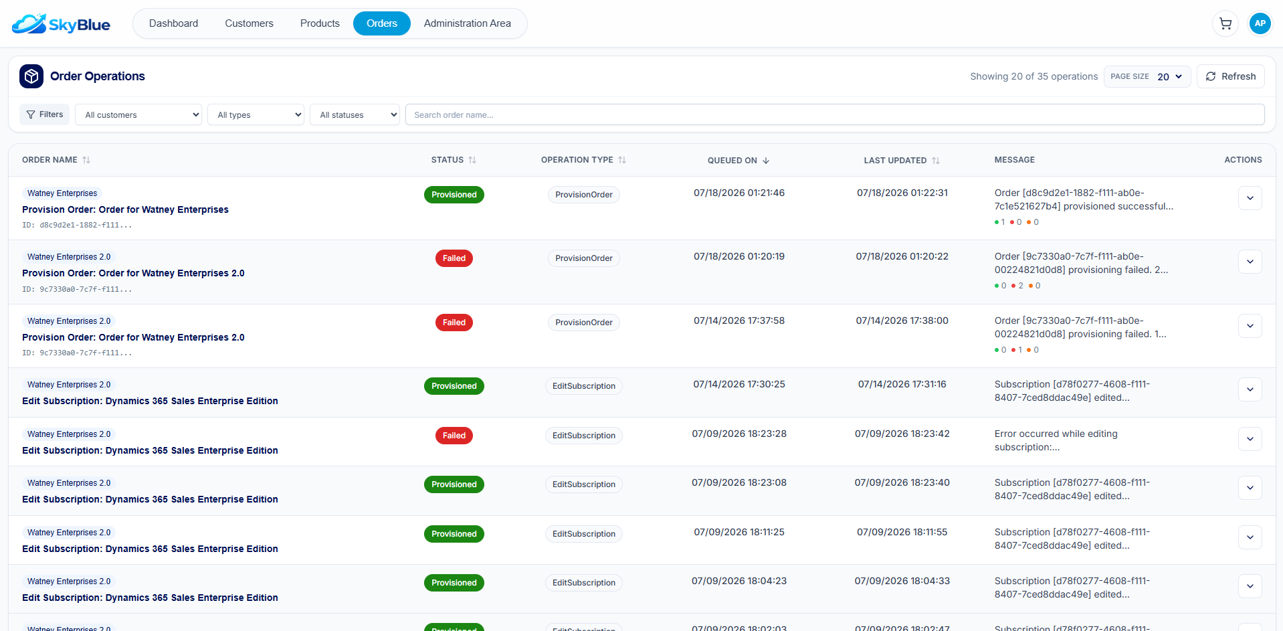Click the Filters button
This screenshot has height=631, width=1283.
44,114
